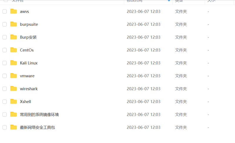Open the Kali Linux folder name
Viewport: 235px width, 143px height.
29,63
